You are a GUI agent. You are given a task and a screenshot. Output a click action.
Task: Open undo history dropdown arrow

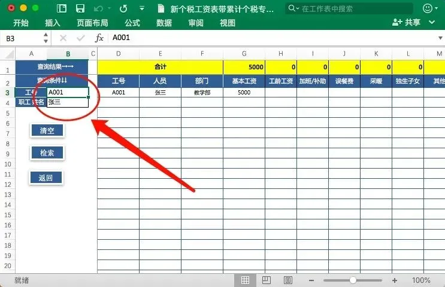click(x=110, y=8)
